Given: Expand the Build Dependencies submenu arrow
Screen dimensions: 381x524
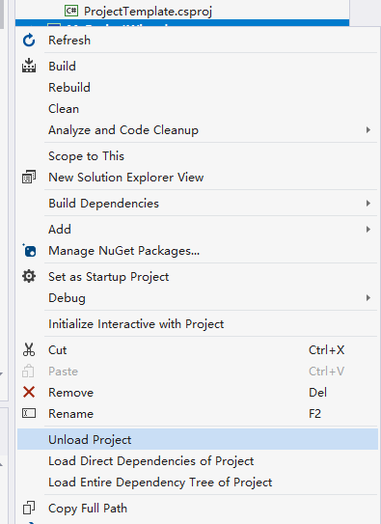Looking at the screenshot, I should click(x=367, y=203).
